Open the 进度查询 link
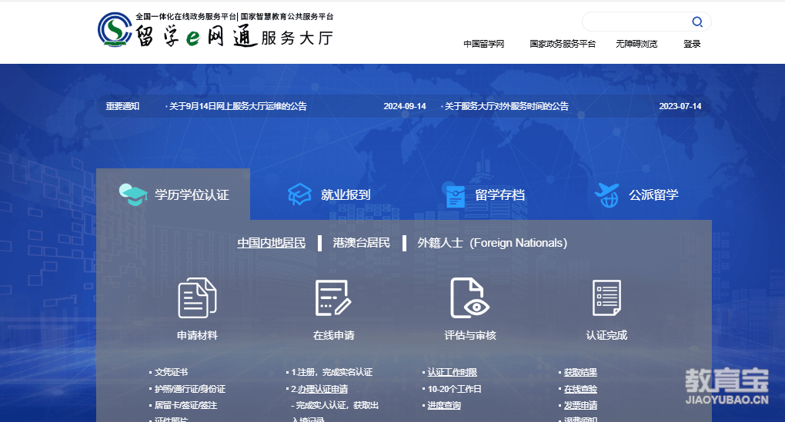The width and height of the screenshot is (785, 422). pos(444,406)
